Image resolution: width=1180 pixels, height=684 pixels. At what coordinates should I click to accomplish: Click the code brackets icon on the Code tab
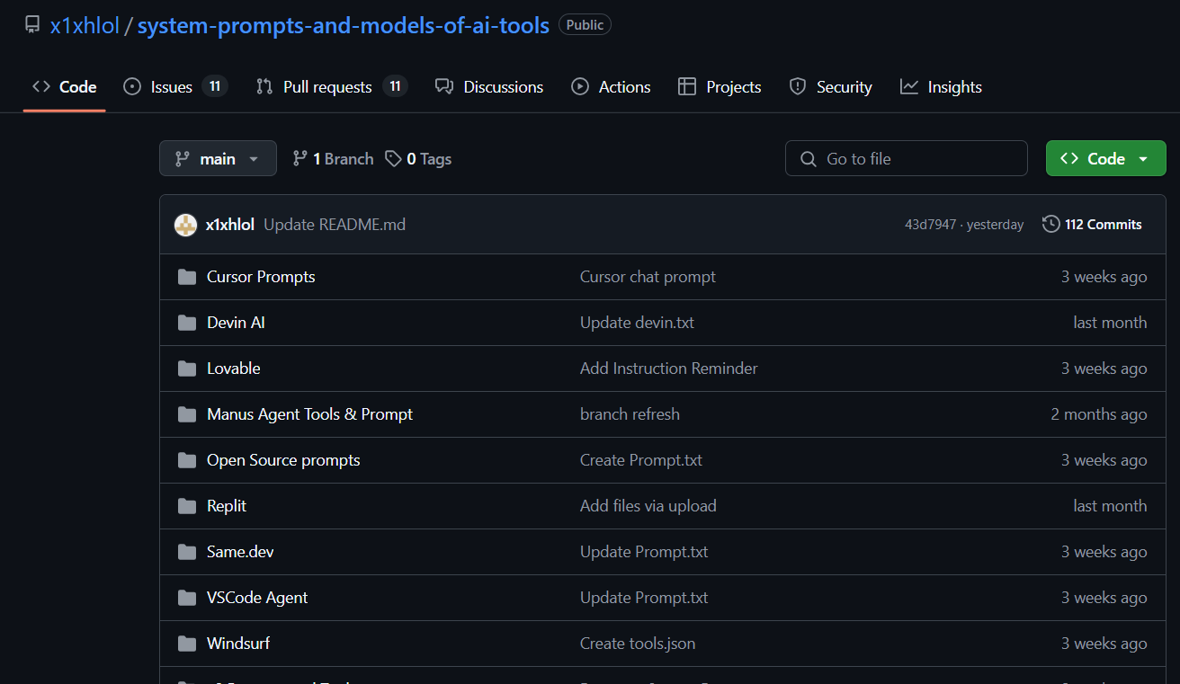click(x=41, y=86)
